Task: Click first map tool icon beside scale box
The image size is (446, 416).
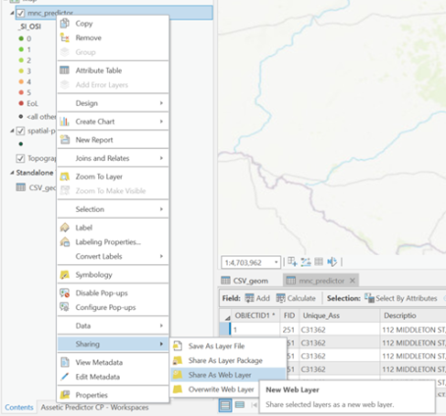Action: point(292,262)
